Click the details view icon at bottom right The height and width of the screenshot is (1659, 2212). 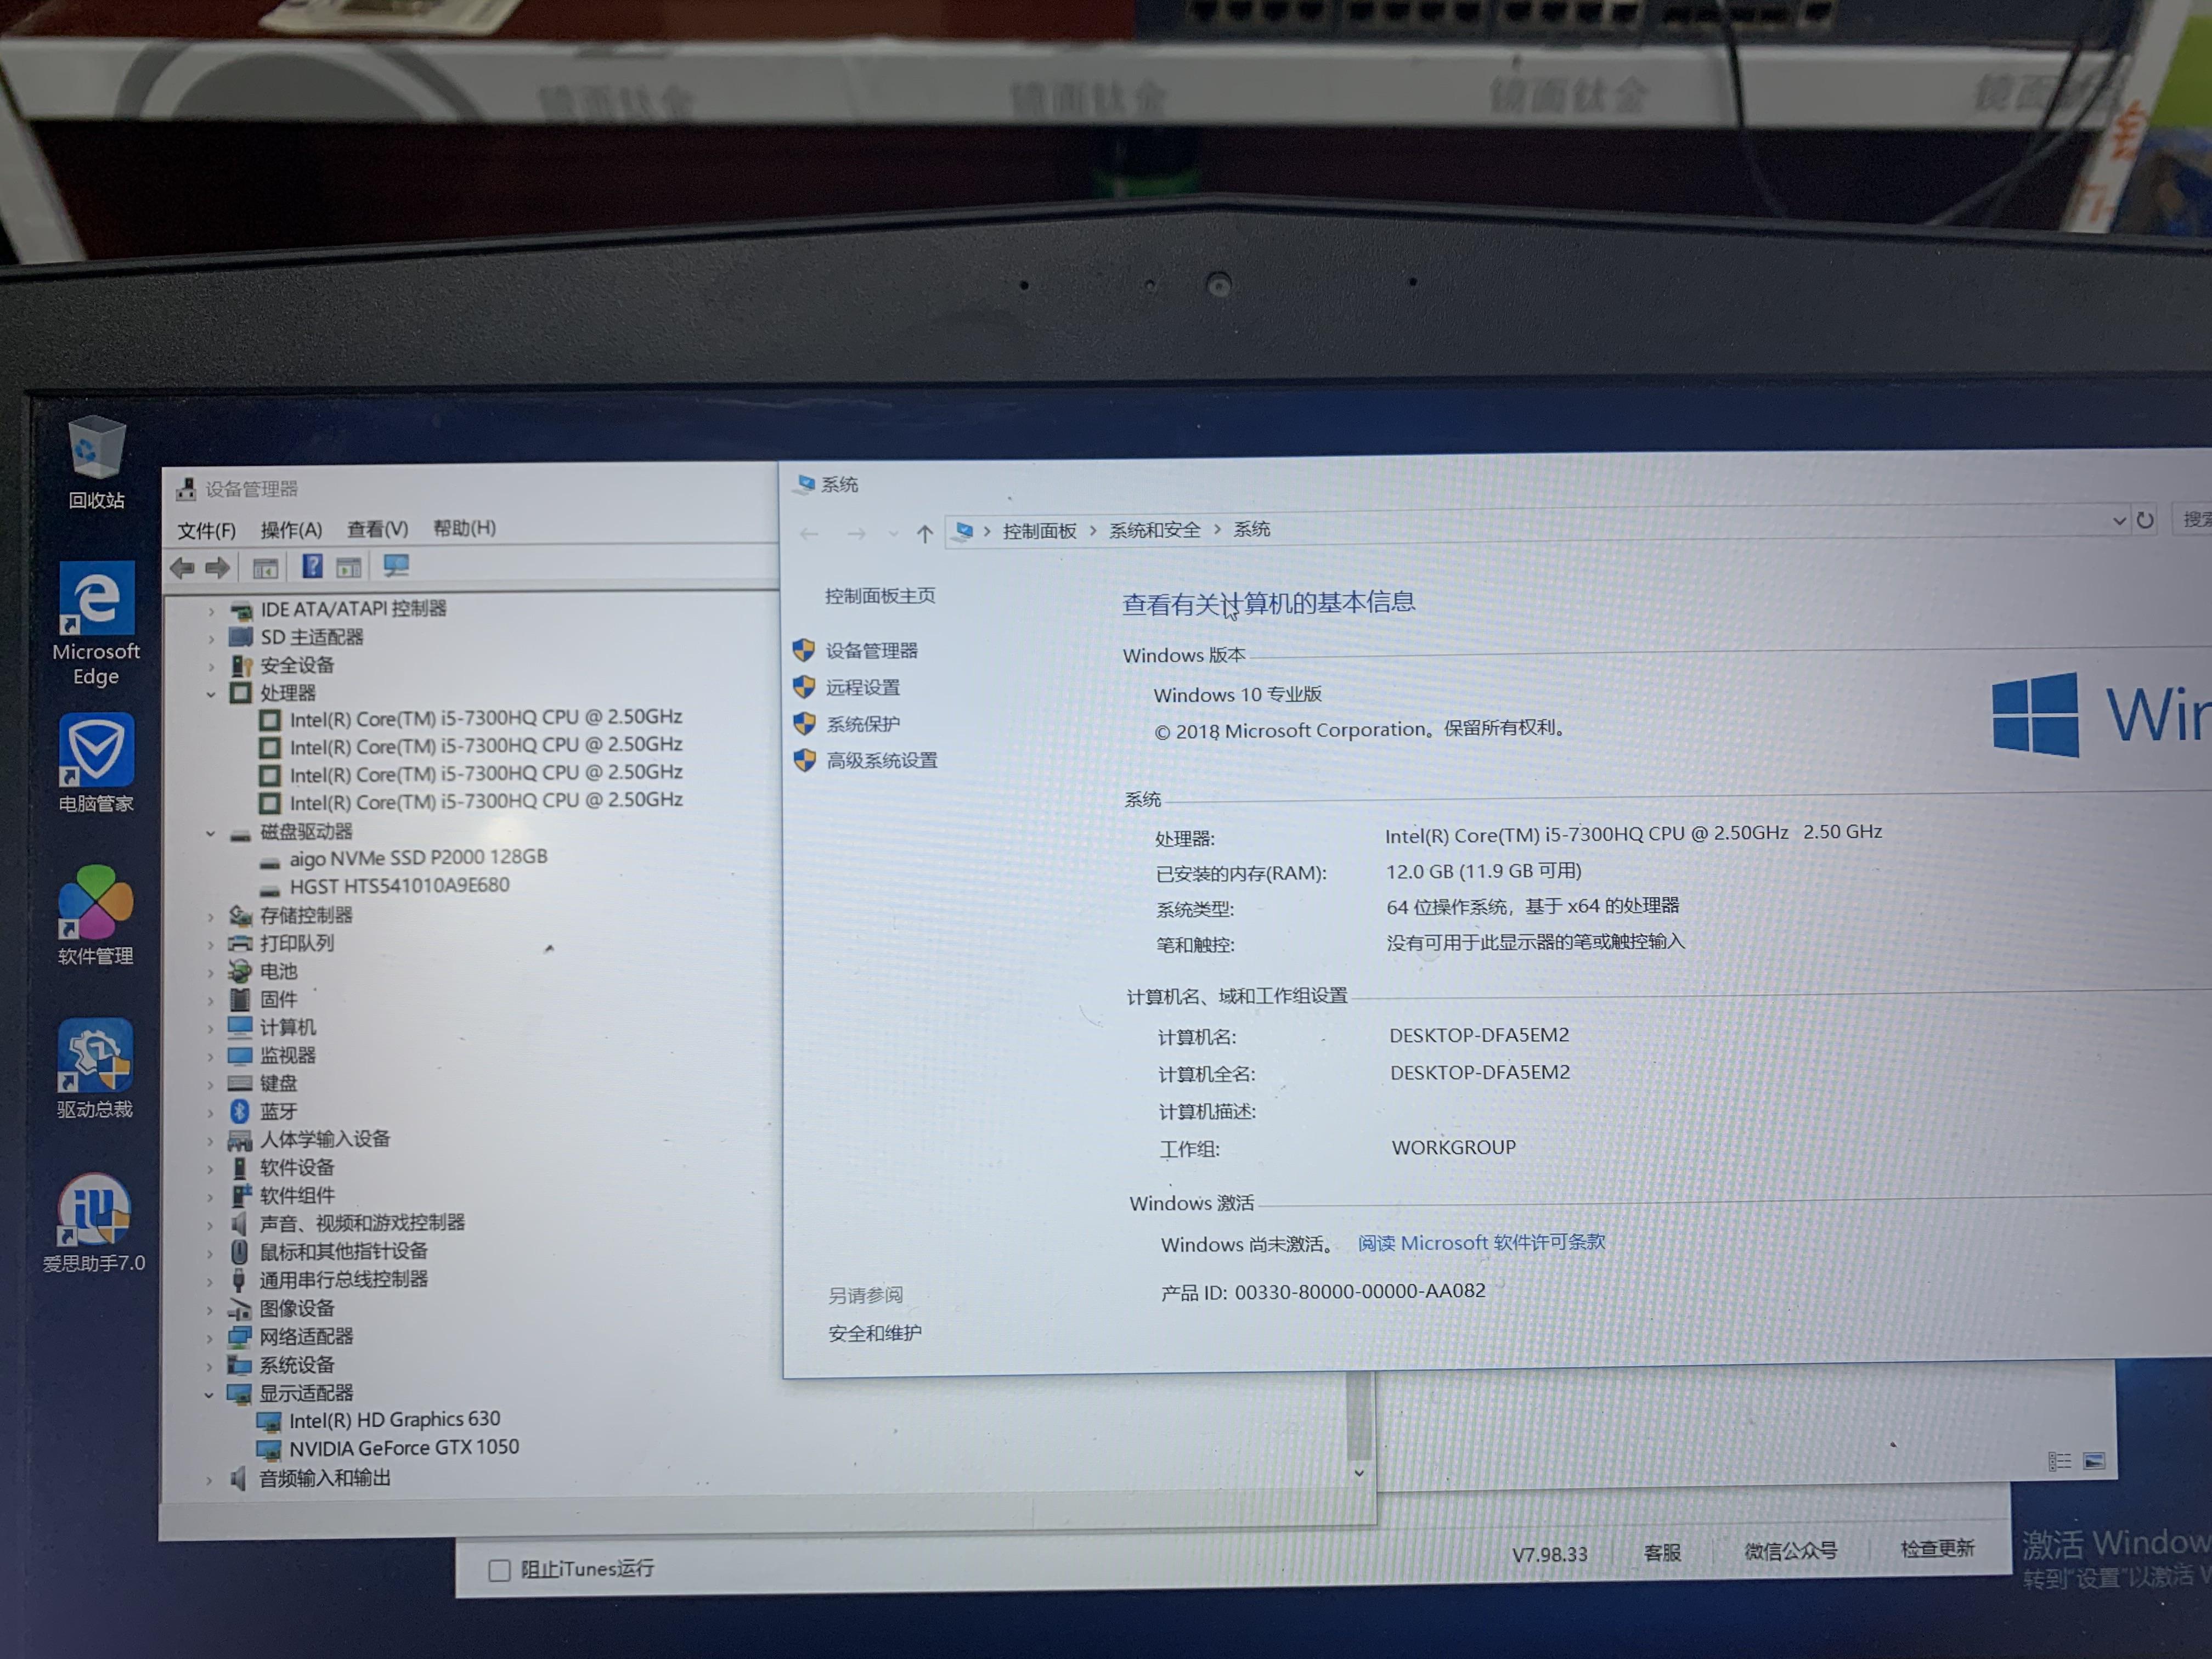coord(2059,1461)
